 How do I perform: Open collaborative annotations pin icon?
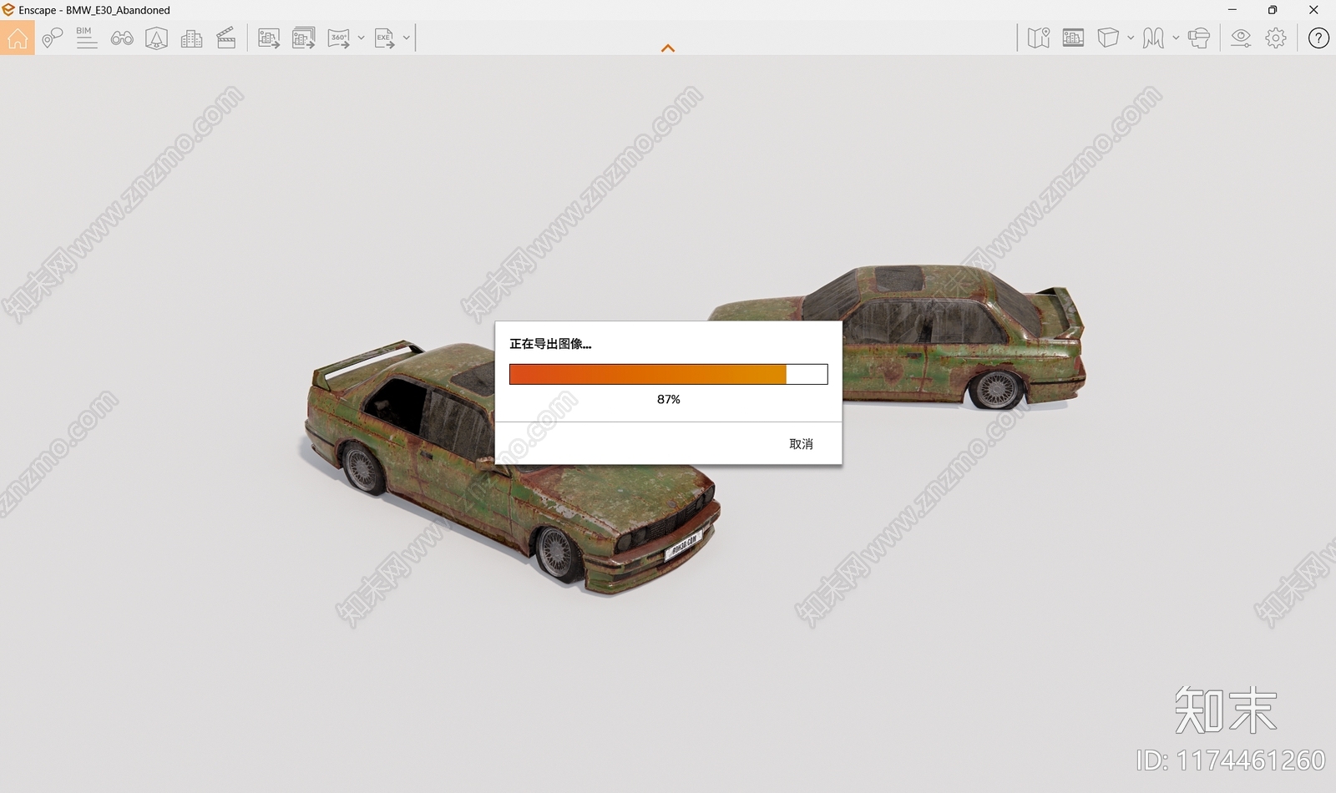point(52,38)
